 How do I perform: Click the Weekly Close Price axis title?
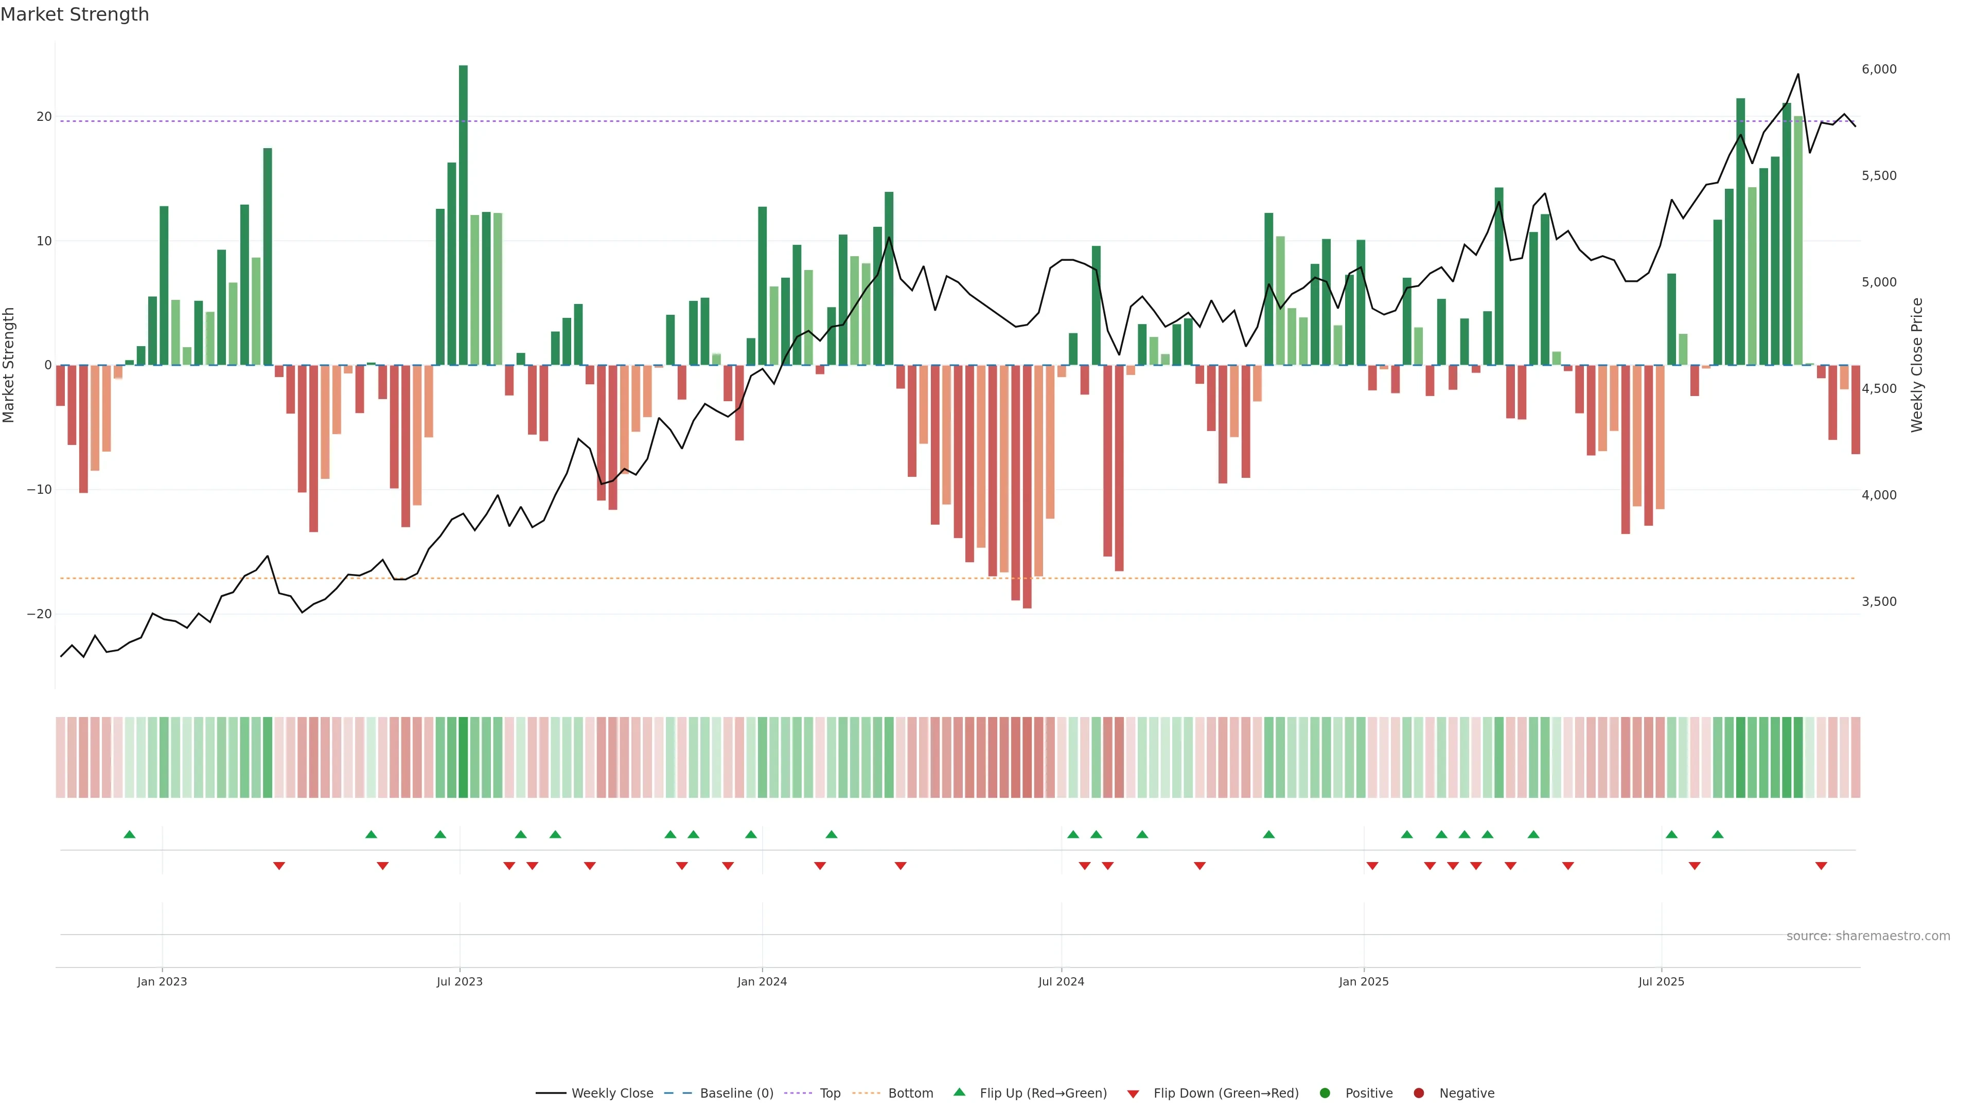(1917, 365)
